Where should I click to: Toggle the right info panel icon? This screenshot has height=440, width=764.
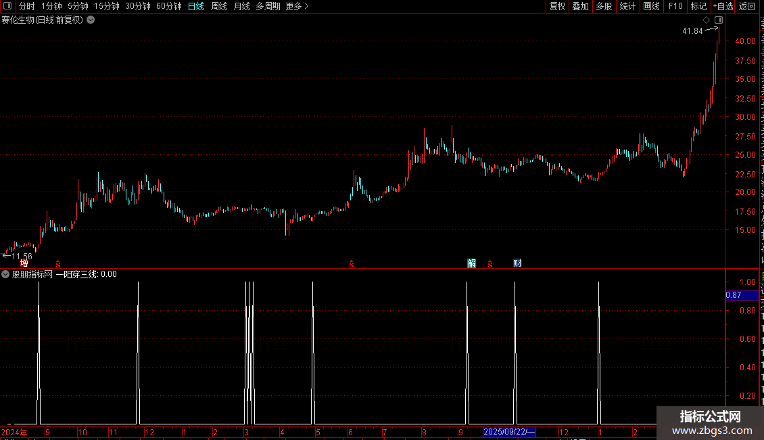tap(719, 20)
